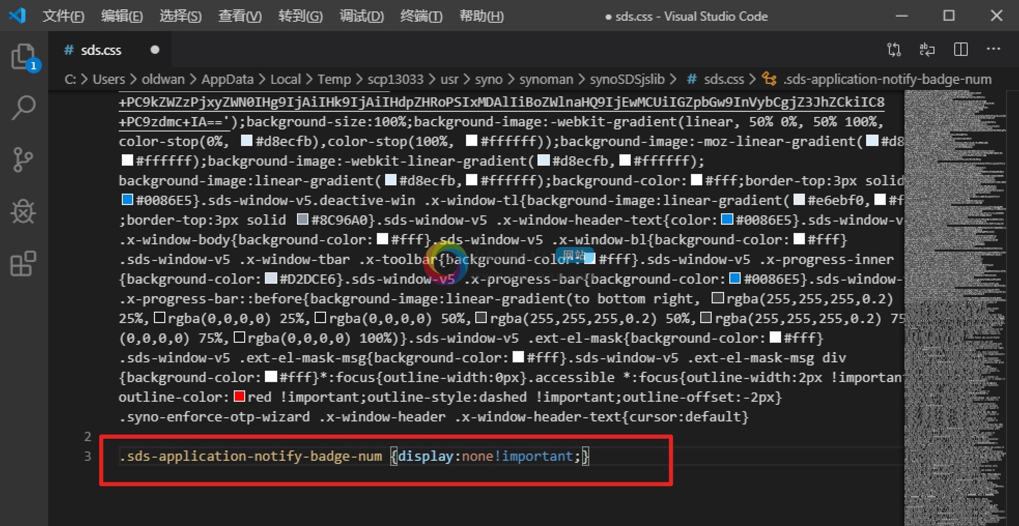Image resolution: width=1019 pixels, height=526 pixels.
Task: Open the More Actions ellipsis menu
Action: 993,49
